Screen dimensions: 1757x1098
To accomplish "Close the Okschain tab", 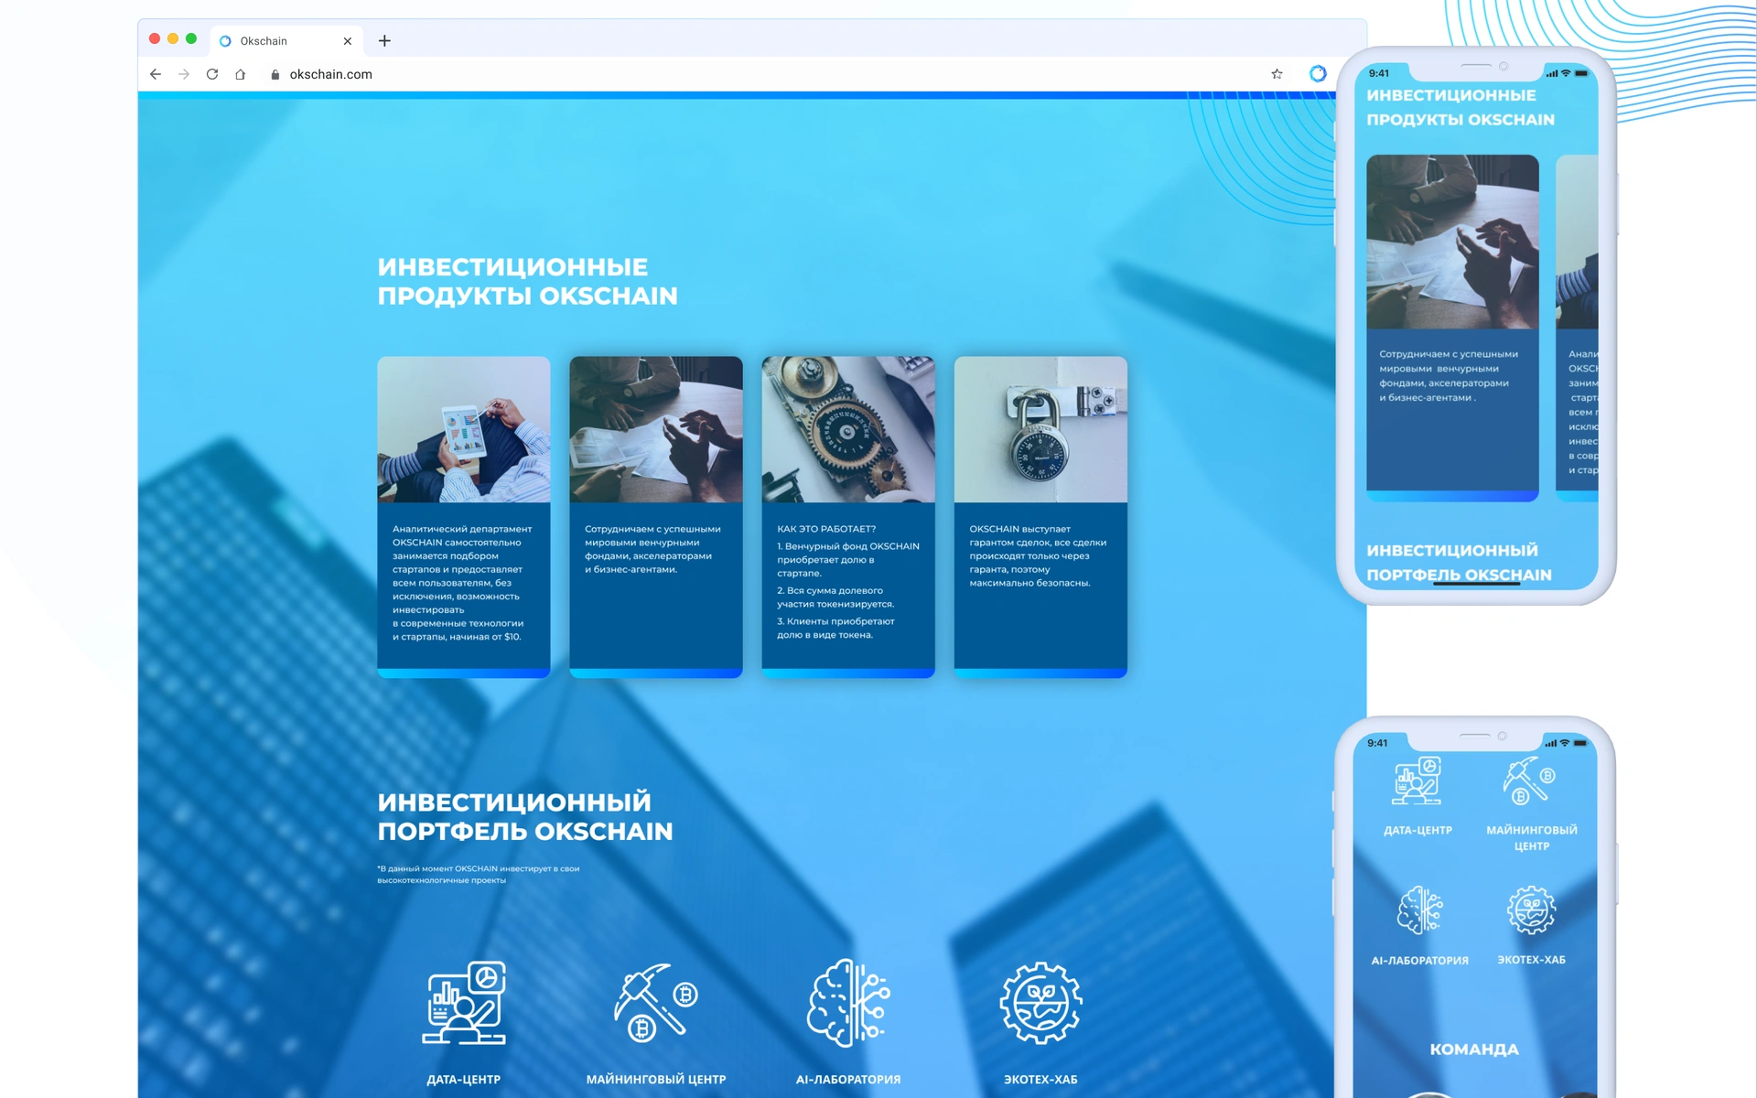I will point(348,41).
